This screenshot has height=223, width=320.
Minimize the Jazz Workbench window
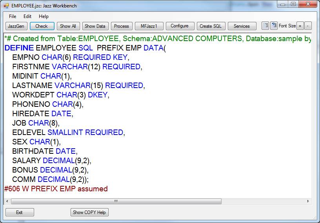[283, 4]
